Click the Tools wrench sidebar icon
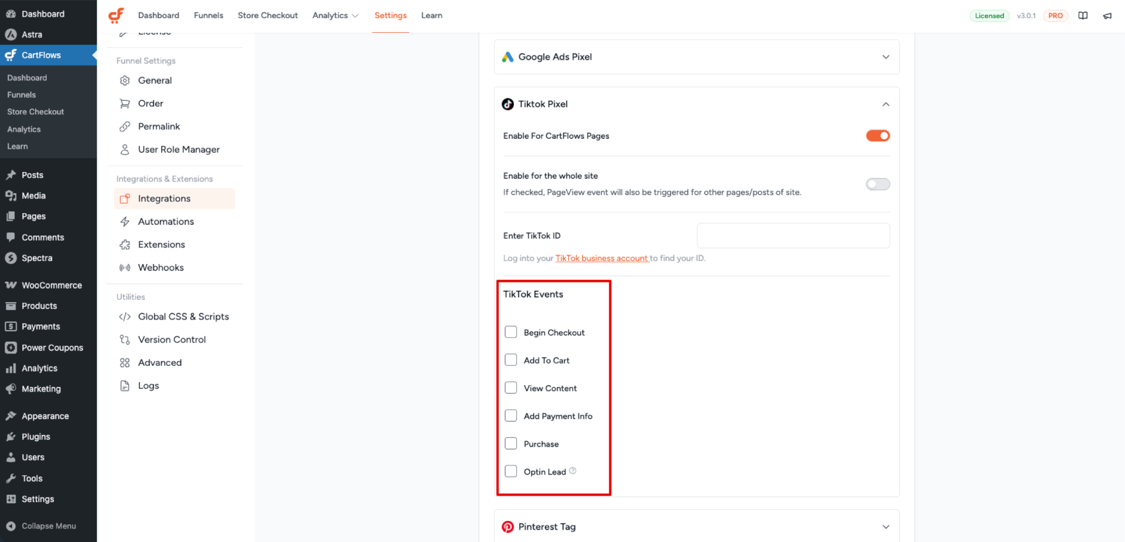 [11, 478]
